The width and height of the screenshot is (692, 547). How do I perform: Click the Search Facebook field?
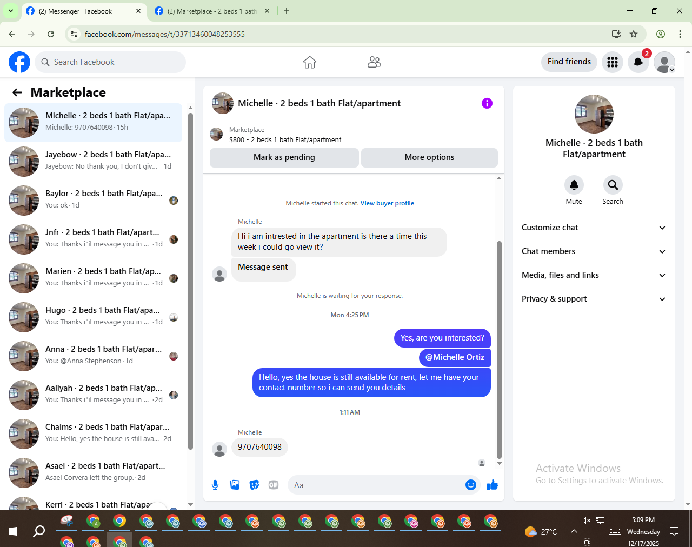tap(110, 62)
